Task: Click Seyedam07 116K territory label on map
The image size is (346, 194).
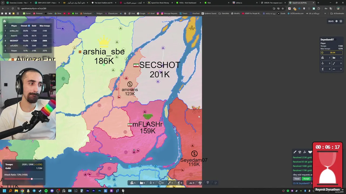Action: point(194,162)
